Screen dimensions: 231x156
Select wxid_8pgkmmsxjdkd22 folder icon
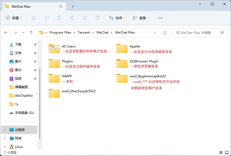coord(122,78)
